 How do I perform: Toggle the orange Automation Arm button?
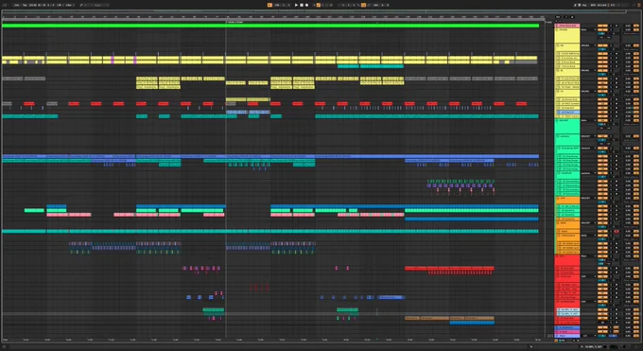319,5
